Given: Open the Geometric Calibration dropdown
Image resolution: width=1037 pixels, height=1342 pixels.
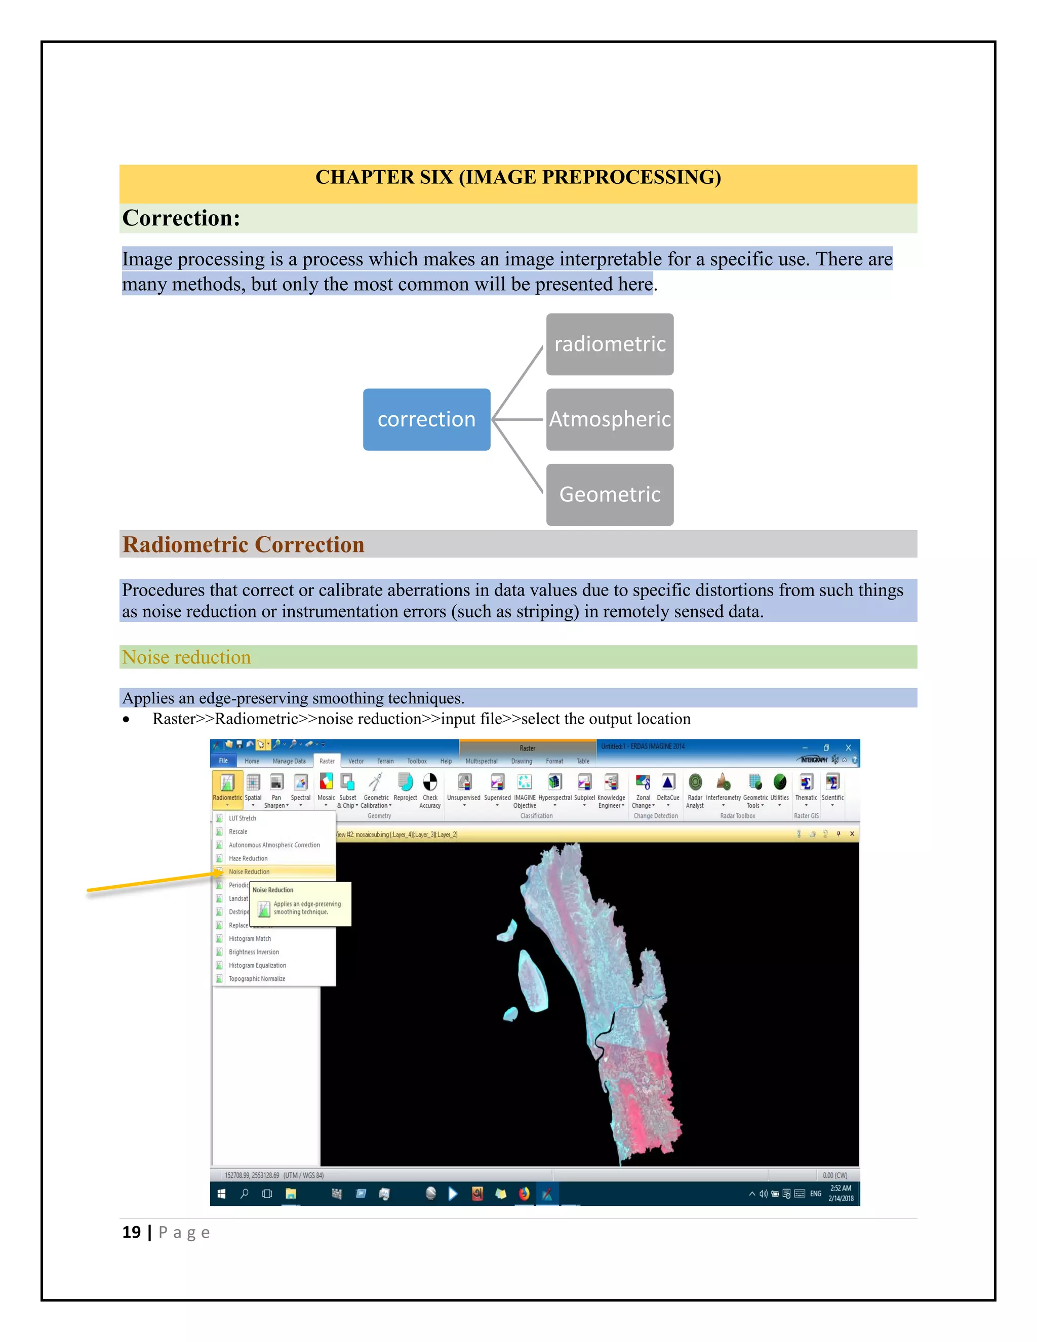Looking at the screenshot, I should pyautogui.click(x=376, y=805).
